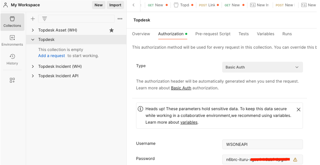This screenshot has width=320, height=165.
Task: Open the Basic Auth learn more link
Action: (181, 88)
